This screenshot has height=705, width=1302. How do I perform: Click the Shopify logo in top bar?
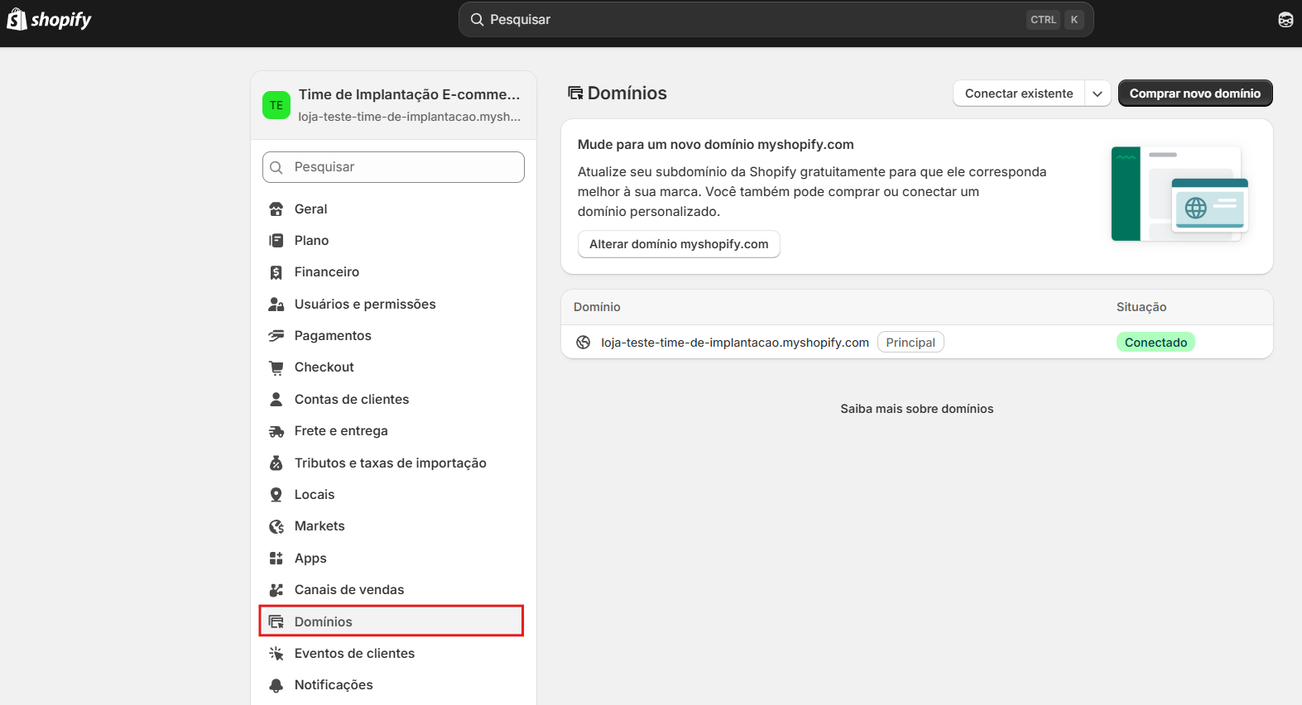click(x=49, y=19)
